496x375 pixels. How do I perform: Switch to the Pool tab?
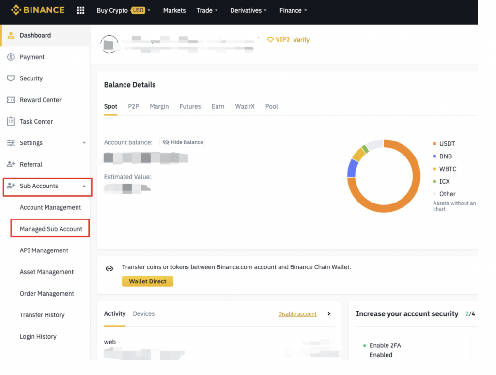[271, 106]
